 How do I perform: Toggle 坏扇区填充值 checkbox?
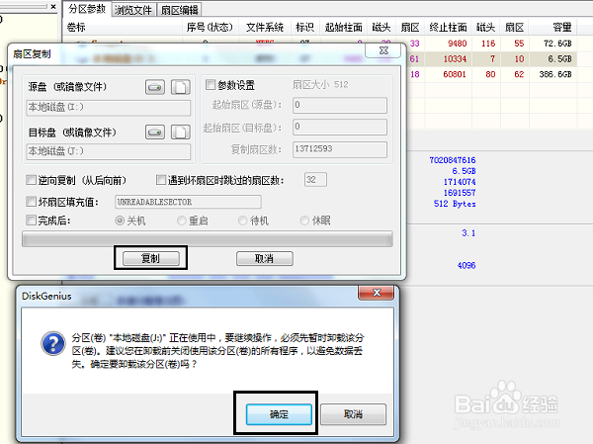pos(31,202)
